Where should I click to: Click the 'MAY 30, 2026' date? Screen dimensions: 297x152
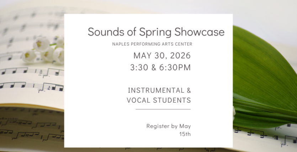point(162,55)
